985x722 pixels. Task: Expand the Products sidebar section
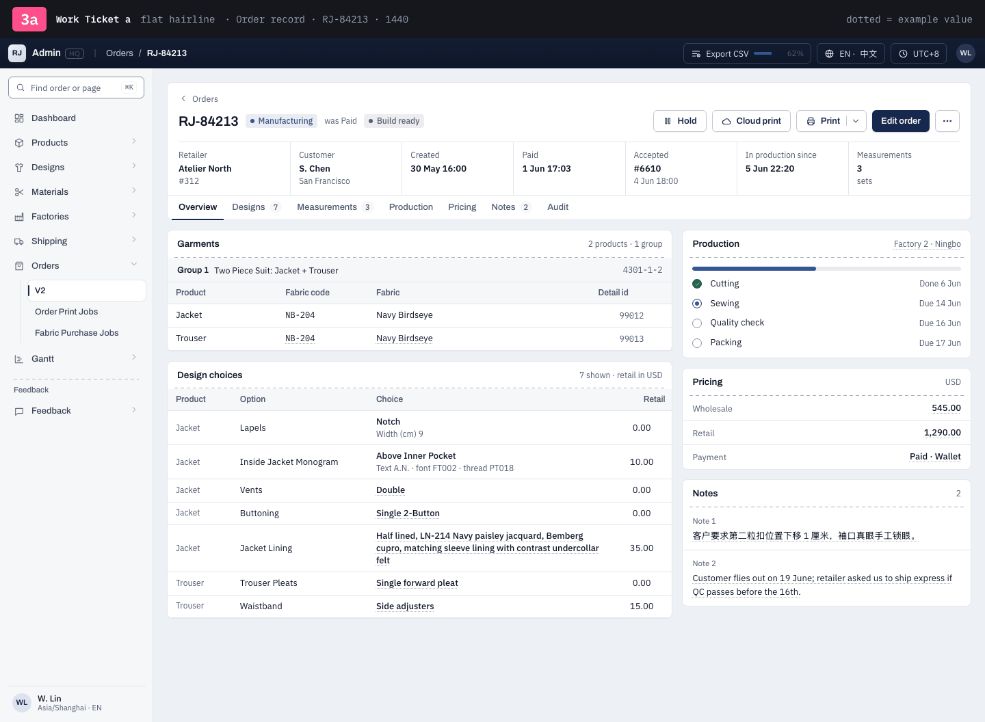134,142
